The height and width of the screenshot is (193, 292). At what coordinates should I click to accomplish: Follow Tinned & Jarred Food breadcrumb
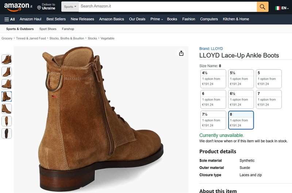(x=31, y=39)
